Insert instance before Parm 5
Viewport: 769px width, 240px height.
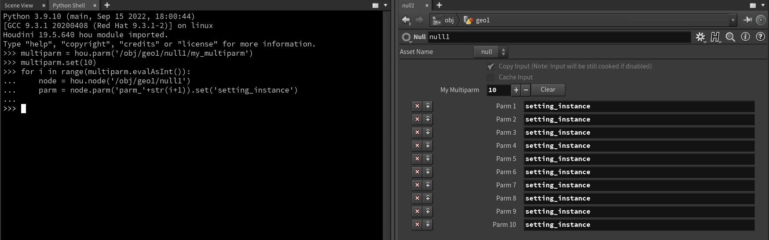[428, 159]
